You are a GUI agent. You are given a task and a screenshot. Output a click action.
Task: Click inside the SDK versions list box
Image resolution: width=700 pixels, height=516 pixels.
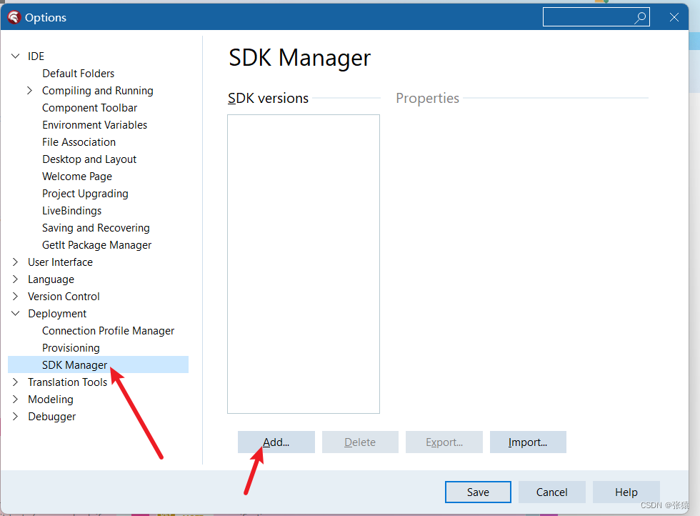(304, 264)
